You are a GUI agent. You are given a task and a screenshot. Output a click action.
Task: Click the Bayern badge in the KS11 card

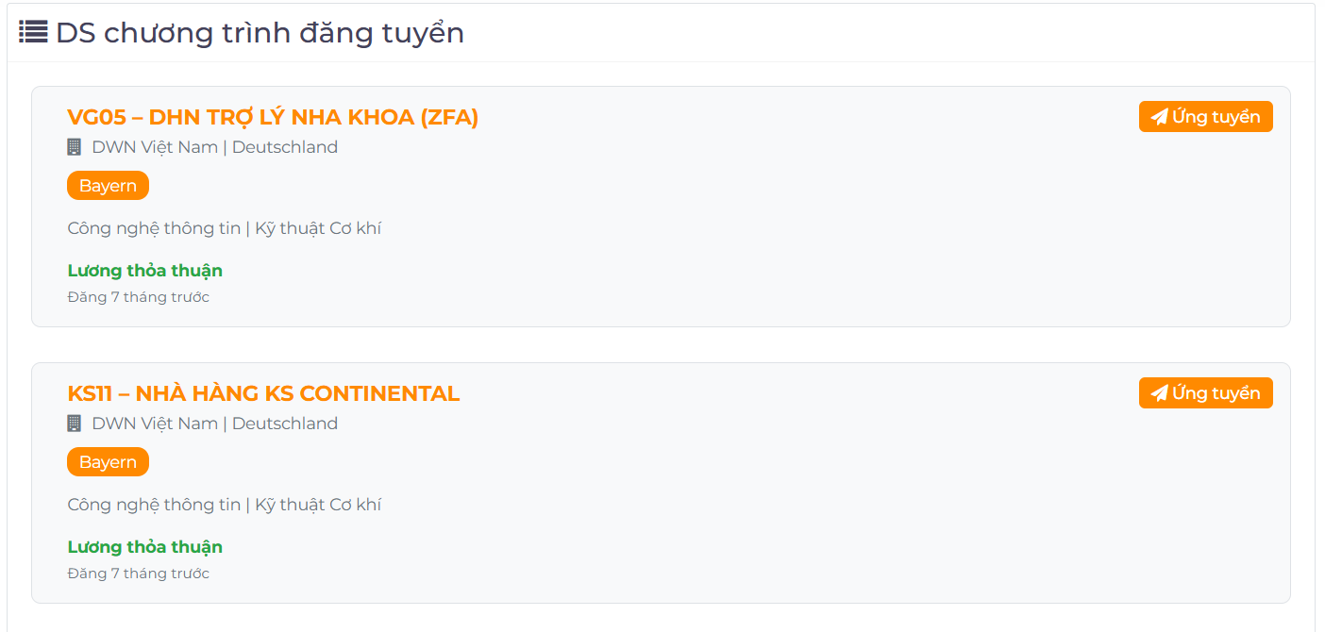click(x=108, y=462)
